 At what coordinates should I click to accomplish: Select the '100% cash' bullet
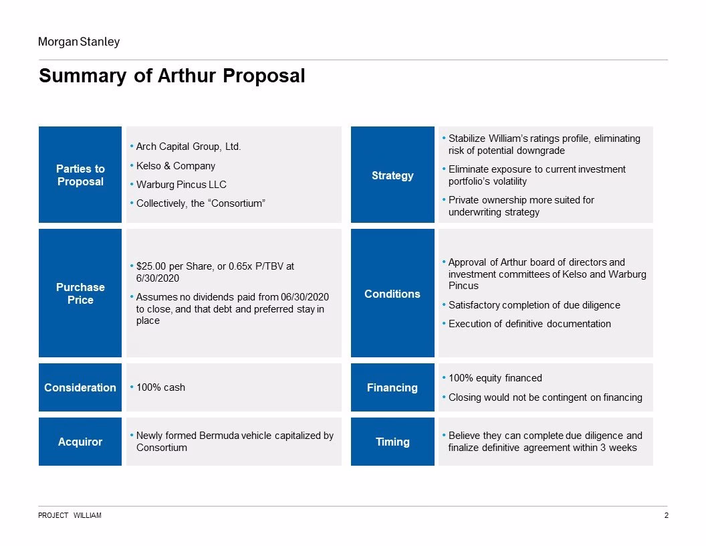pos(160,387)
